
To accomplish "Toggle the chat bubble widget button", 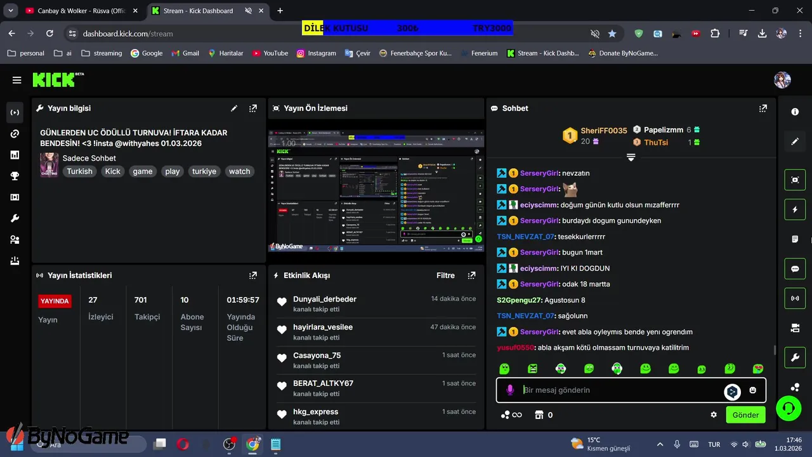I will pyautogui.click(x=795, y=268).
